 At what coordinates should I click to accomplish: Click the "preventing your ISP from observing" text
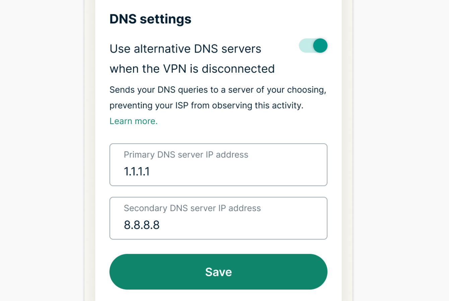[206, 106]
